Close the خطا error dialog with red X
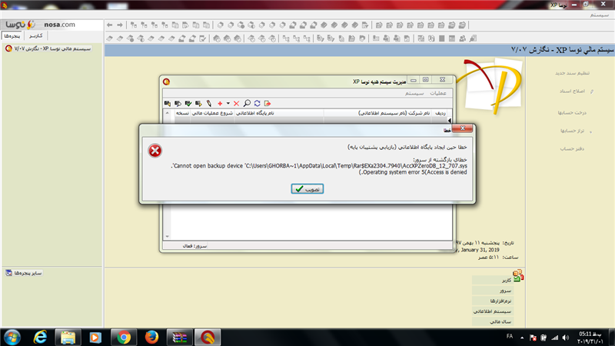The width and height of the screenshot is (615, 346). [x=460, y=128]
